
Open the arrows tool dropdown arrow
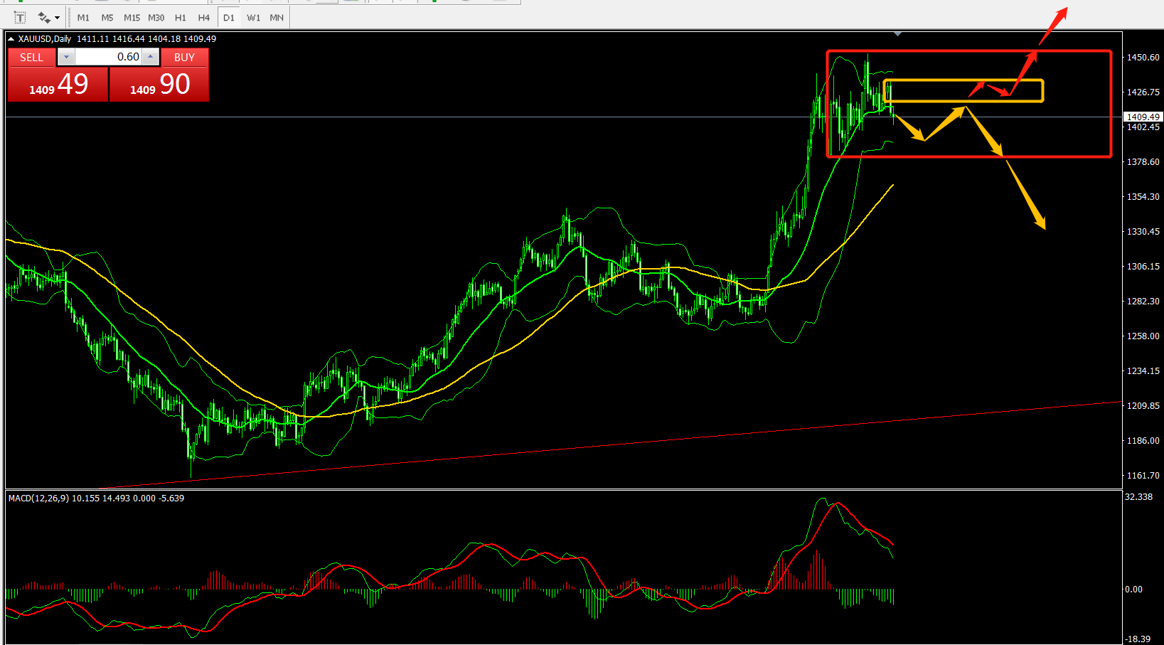(58, 18)
